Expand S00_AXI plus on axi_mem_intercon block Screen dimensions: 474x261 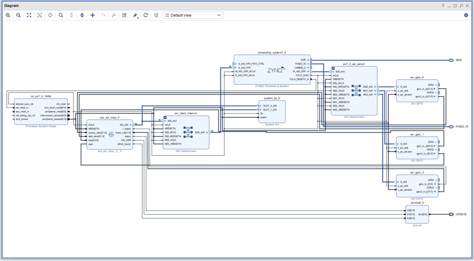point(166,121)
